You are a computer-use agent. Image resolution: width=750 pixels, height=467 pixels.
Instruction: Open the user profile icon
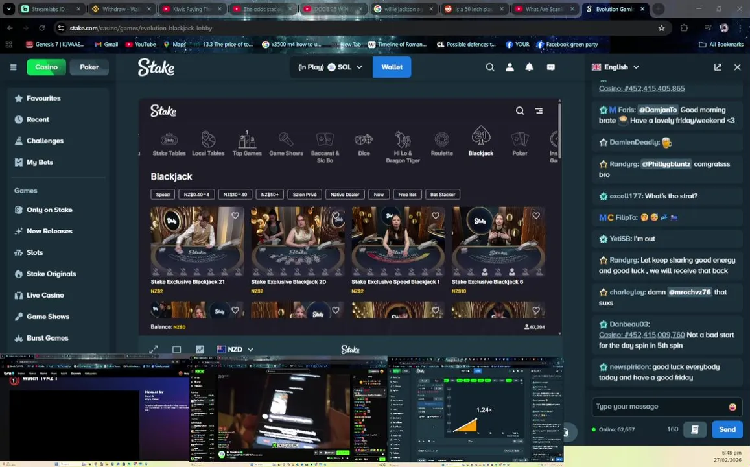point(510,67)
